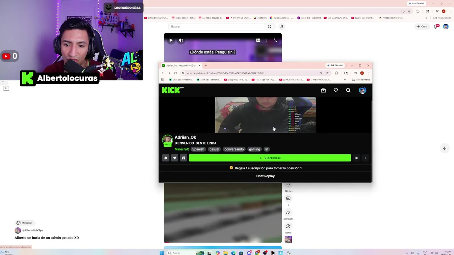Image resolution: width=454 pixels, height=255 pixels.
Task: Select the conversando tag
Action: point(234,149)
